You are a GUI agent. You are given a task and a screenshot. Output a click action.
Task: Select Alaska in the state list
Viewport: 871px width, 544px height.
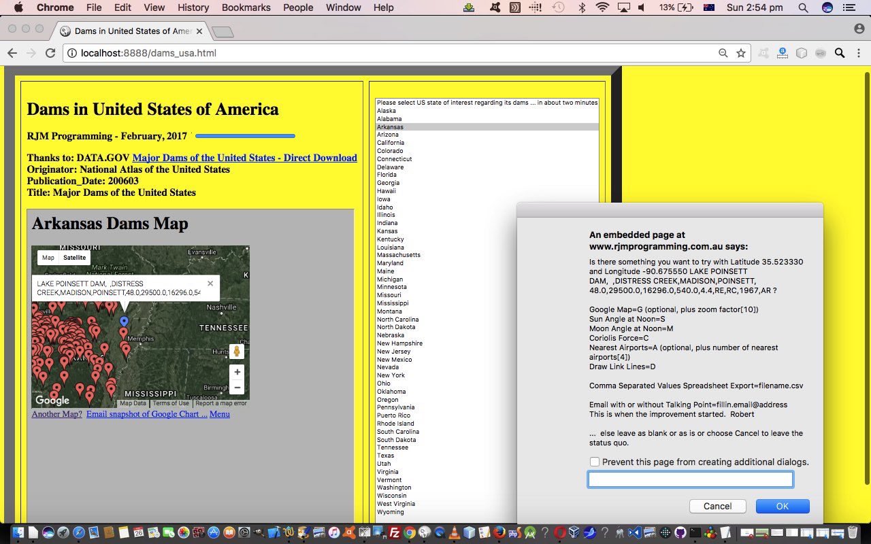point(487,111)
